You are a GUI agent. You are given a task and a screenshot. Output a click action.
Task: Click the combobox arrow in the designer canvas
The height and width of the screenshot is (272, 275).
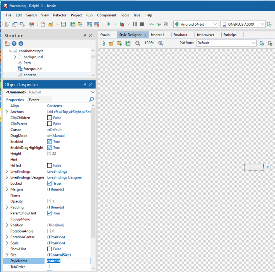(268, 167)
